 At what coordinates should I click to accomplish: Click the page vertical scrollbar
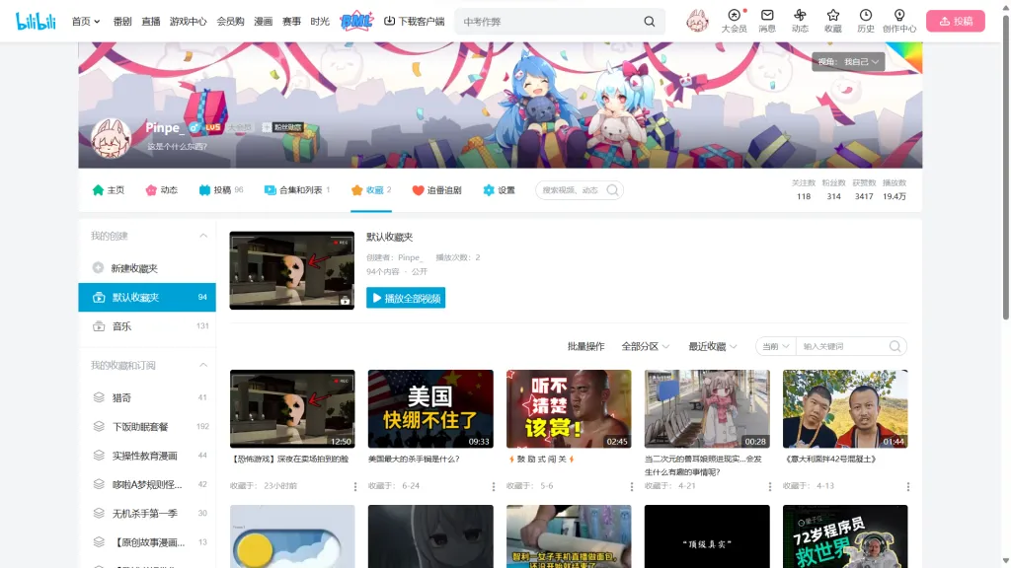[x=1005, y=166]
